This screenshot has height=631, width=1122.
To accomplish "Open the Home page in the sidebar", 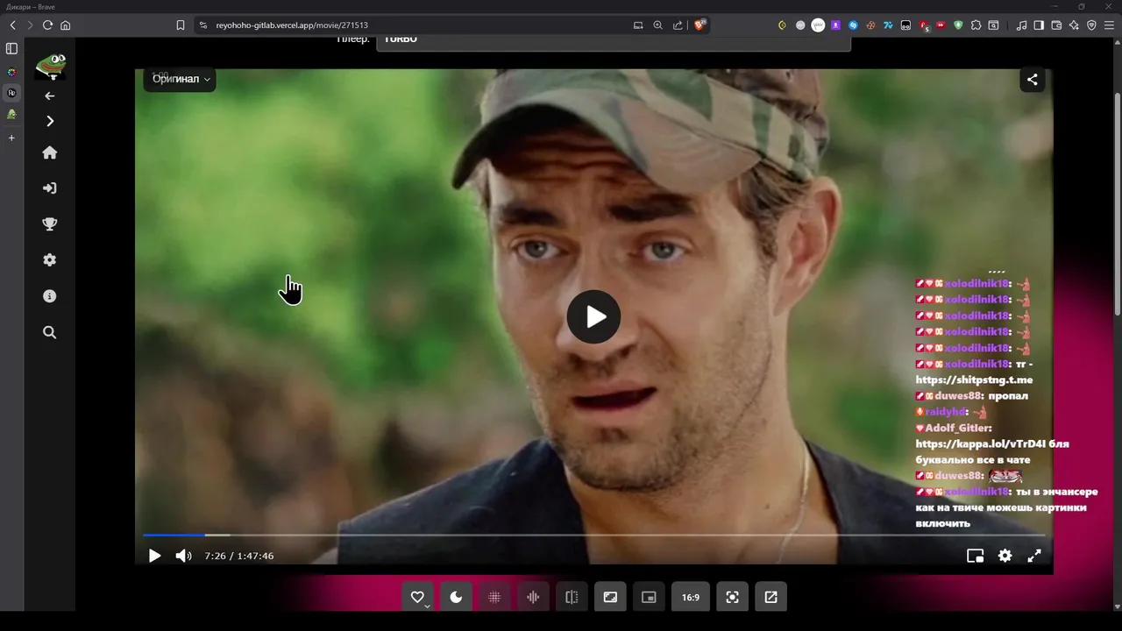I will pyautogui.click(x=50, y=152).
